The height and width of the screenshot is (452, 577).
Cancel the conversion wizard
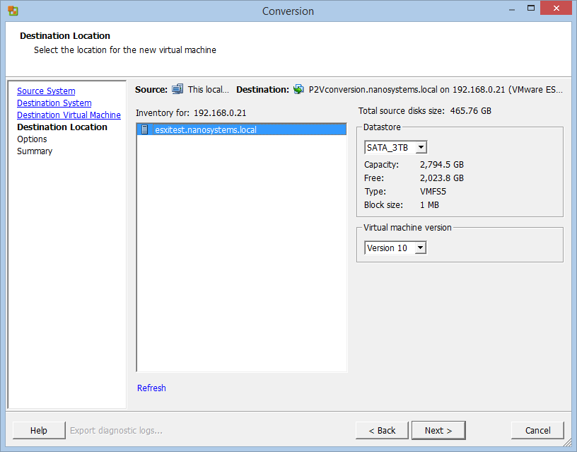(x=537, y=430)
